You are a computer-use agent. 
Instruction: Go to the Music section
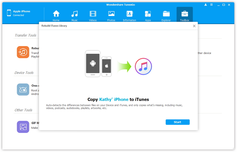[74, 16]
